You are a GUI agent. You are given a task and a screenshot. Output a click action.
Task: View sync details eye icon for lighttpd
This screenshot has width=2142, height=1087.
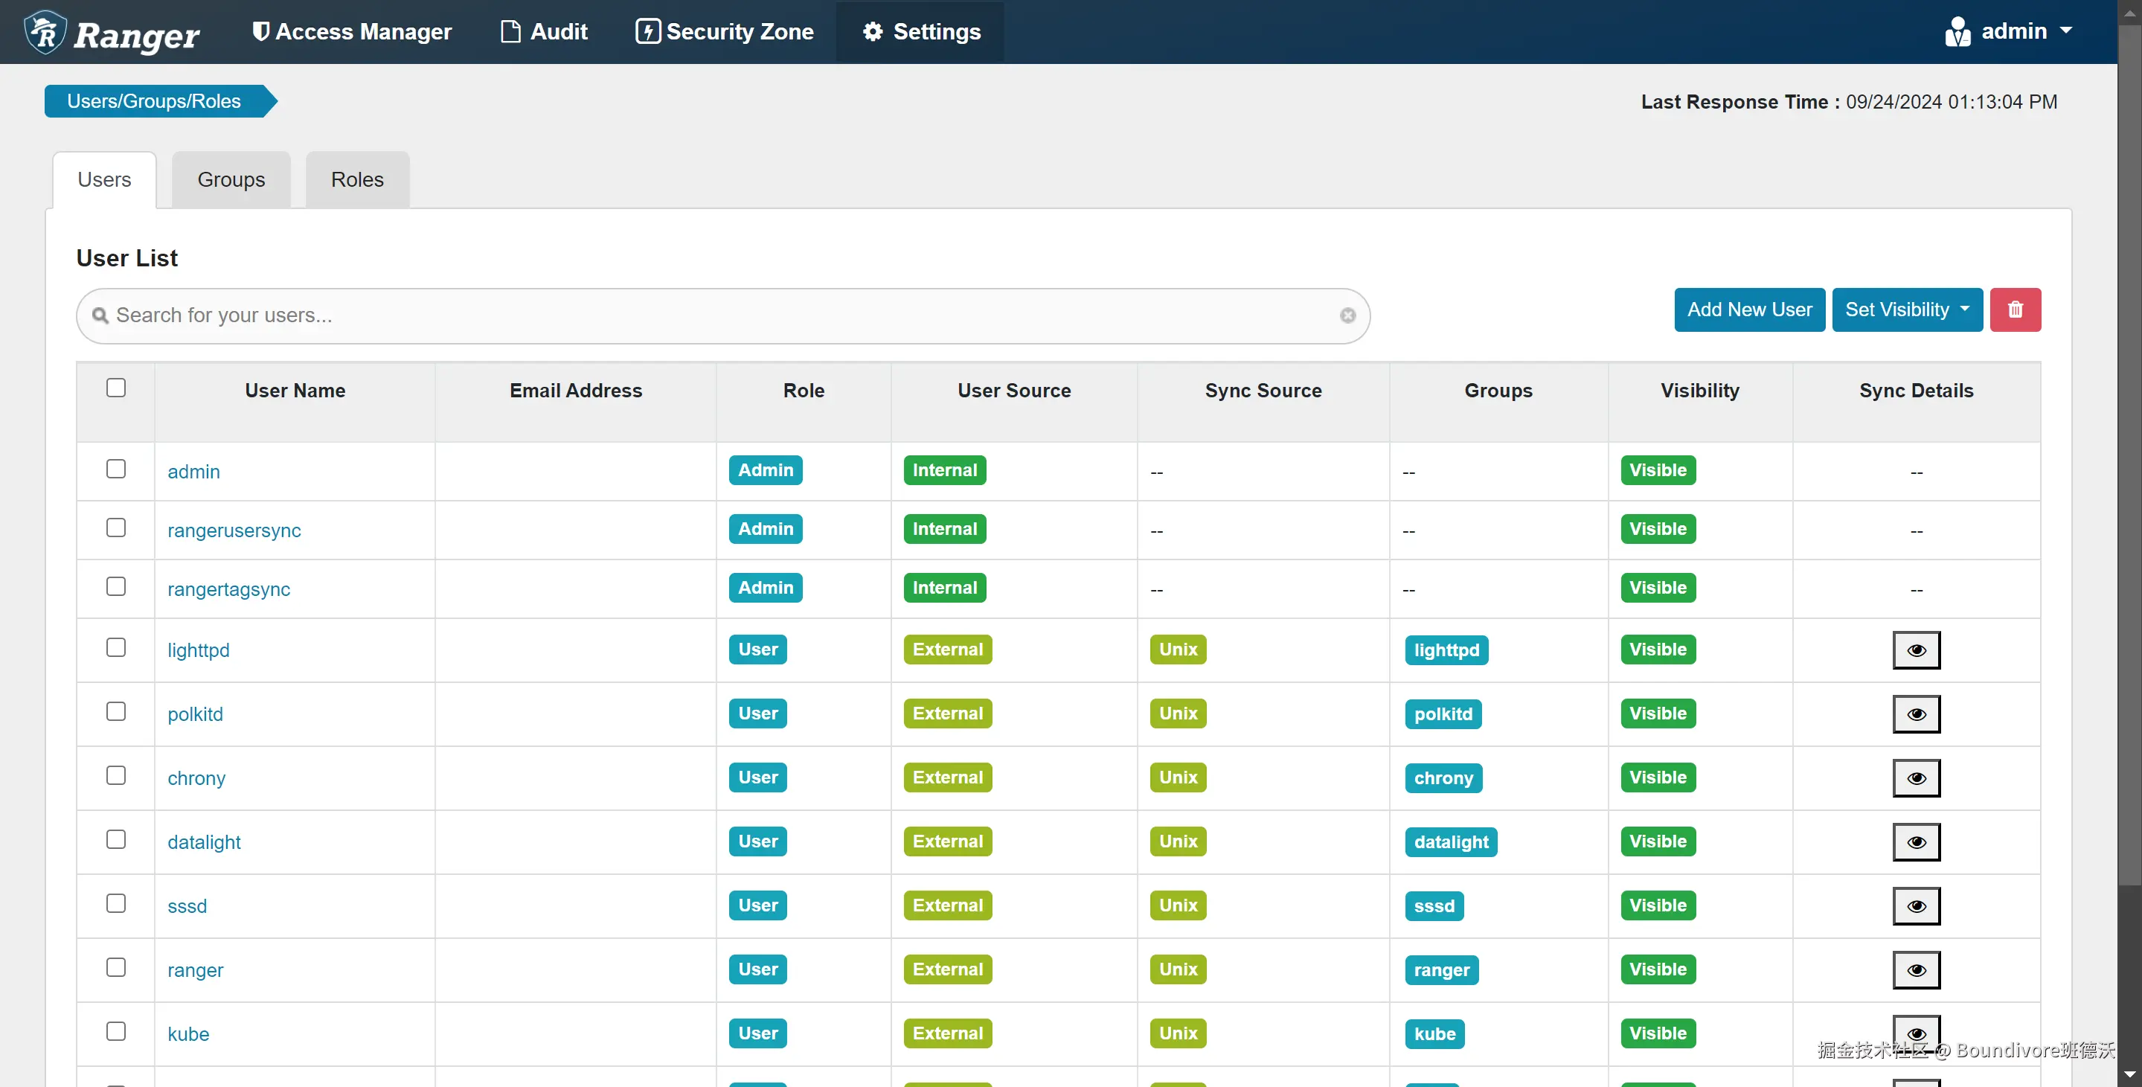1916,650
